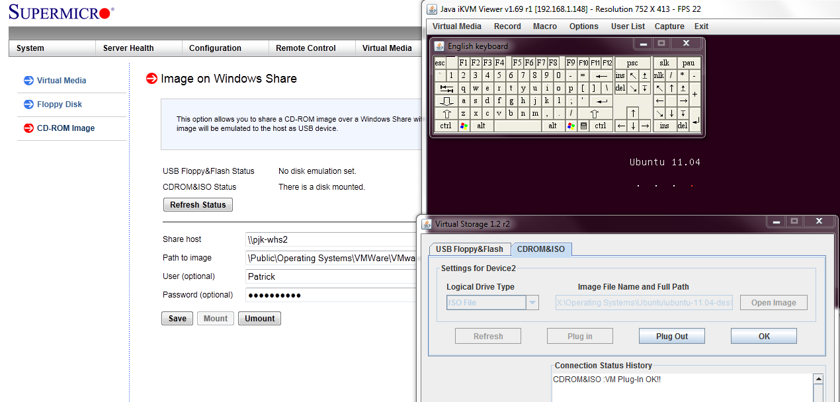
Task: Toggle the nlk Num Lock key
Action: tap(659, 75)
